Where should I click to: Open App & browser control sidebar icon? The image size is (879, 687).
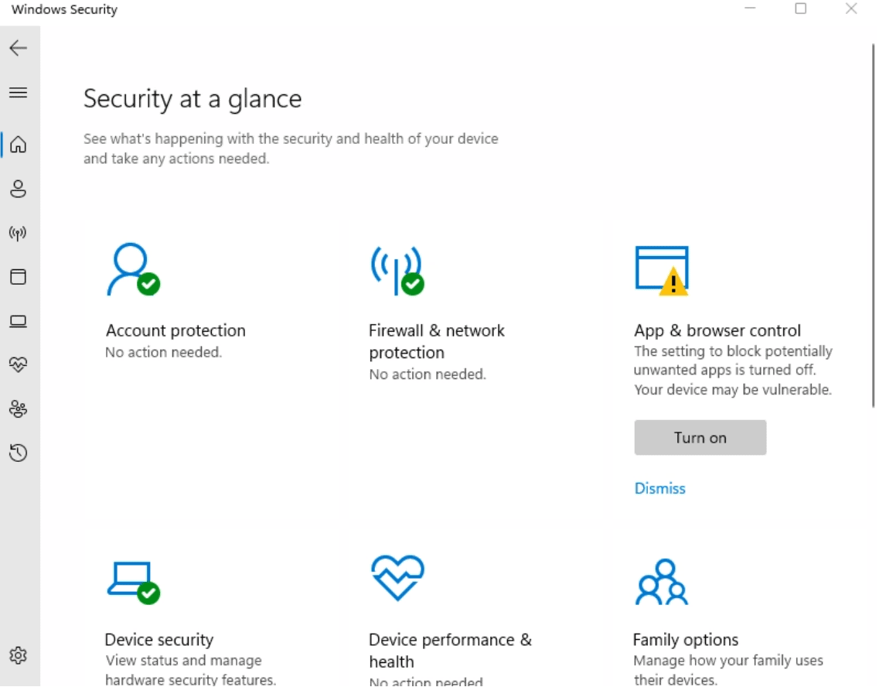(19, 276)
